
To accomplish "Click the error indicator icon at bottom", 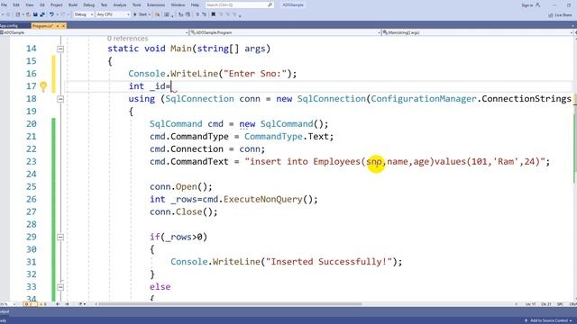I will (x=26, y=304).
